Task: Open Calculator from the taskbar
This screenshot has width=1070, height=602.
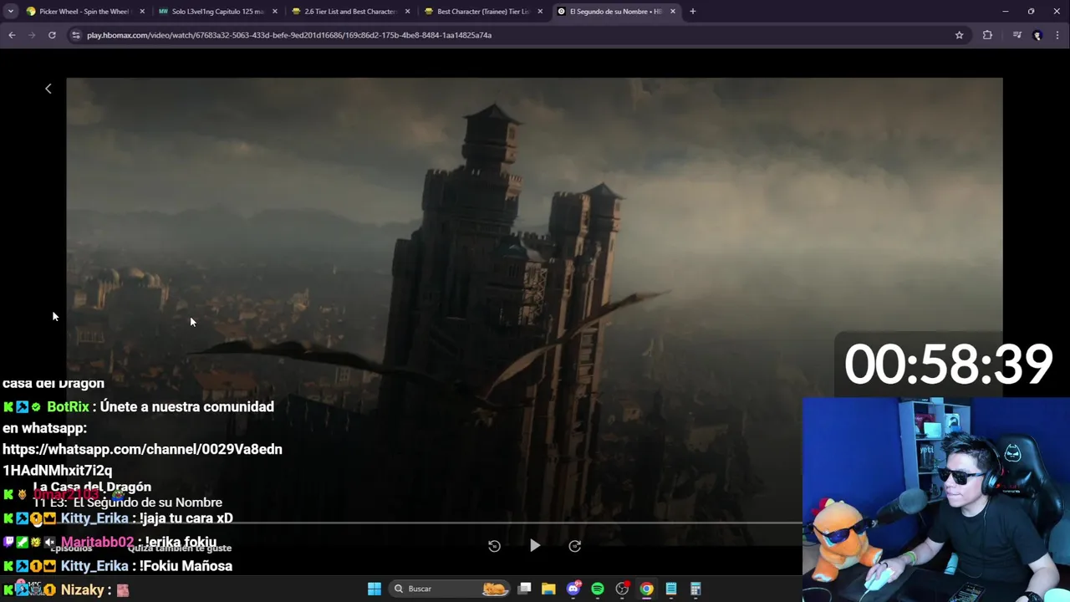Action: [x=695, y=589]
